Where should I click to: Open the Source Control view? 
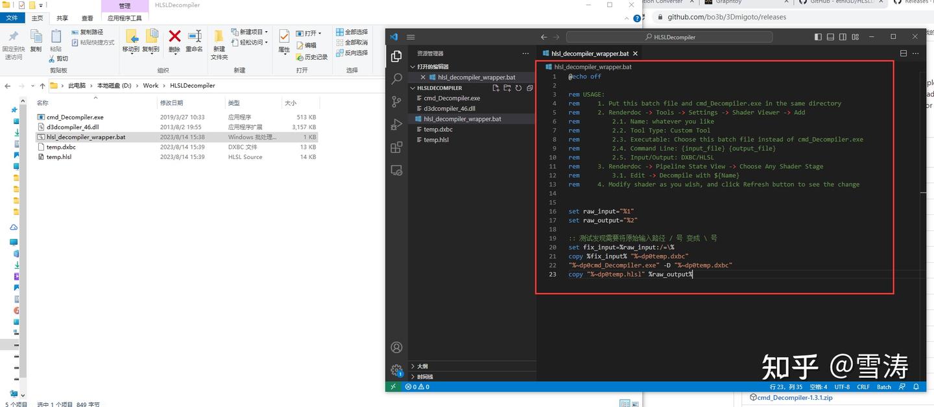coord(396,101)
